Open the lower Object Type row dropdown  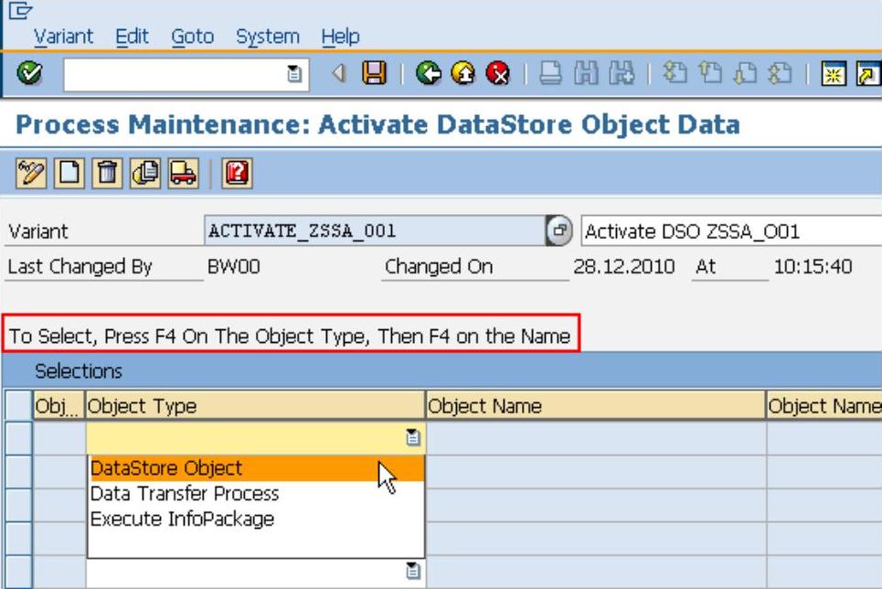click(413, 573)
